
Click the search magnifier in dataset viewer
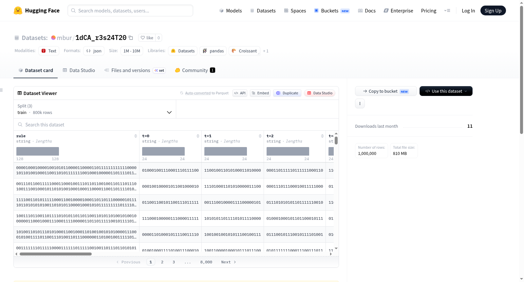click(20, 124)
